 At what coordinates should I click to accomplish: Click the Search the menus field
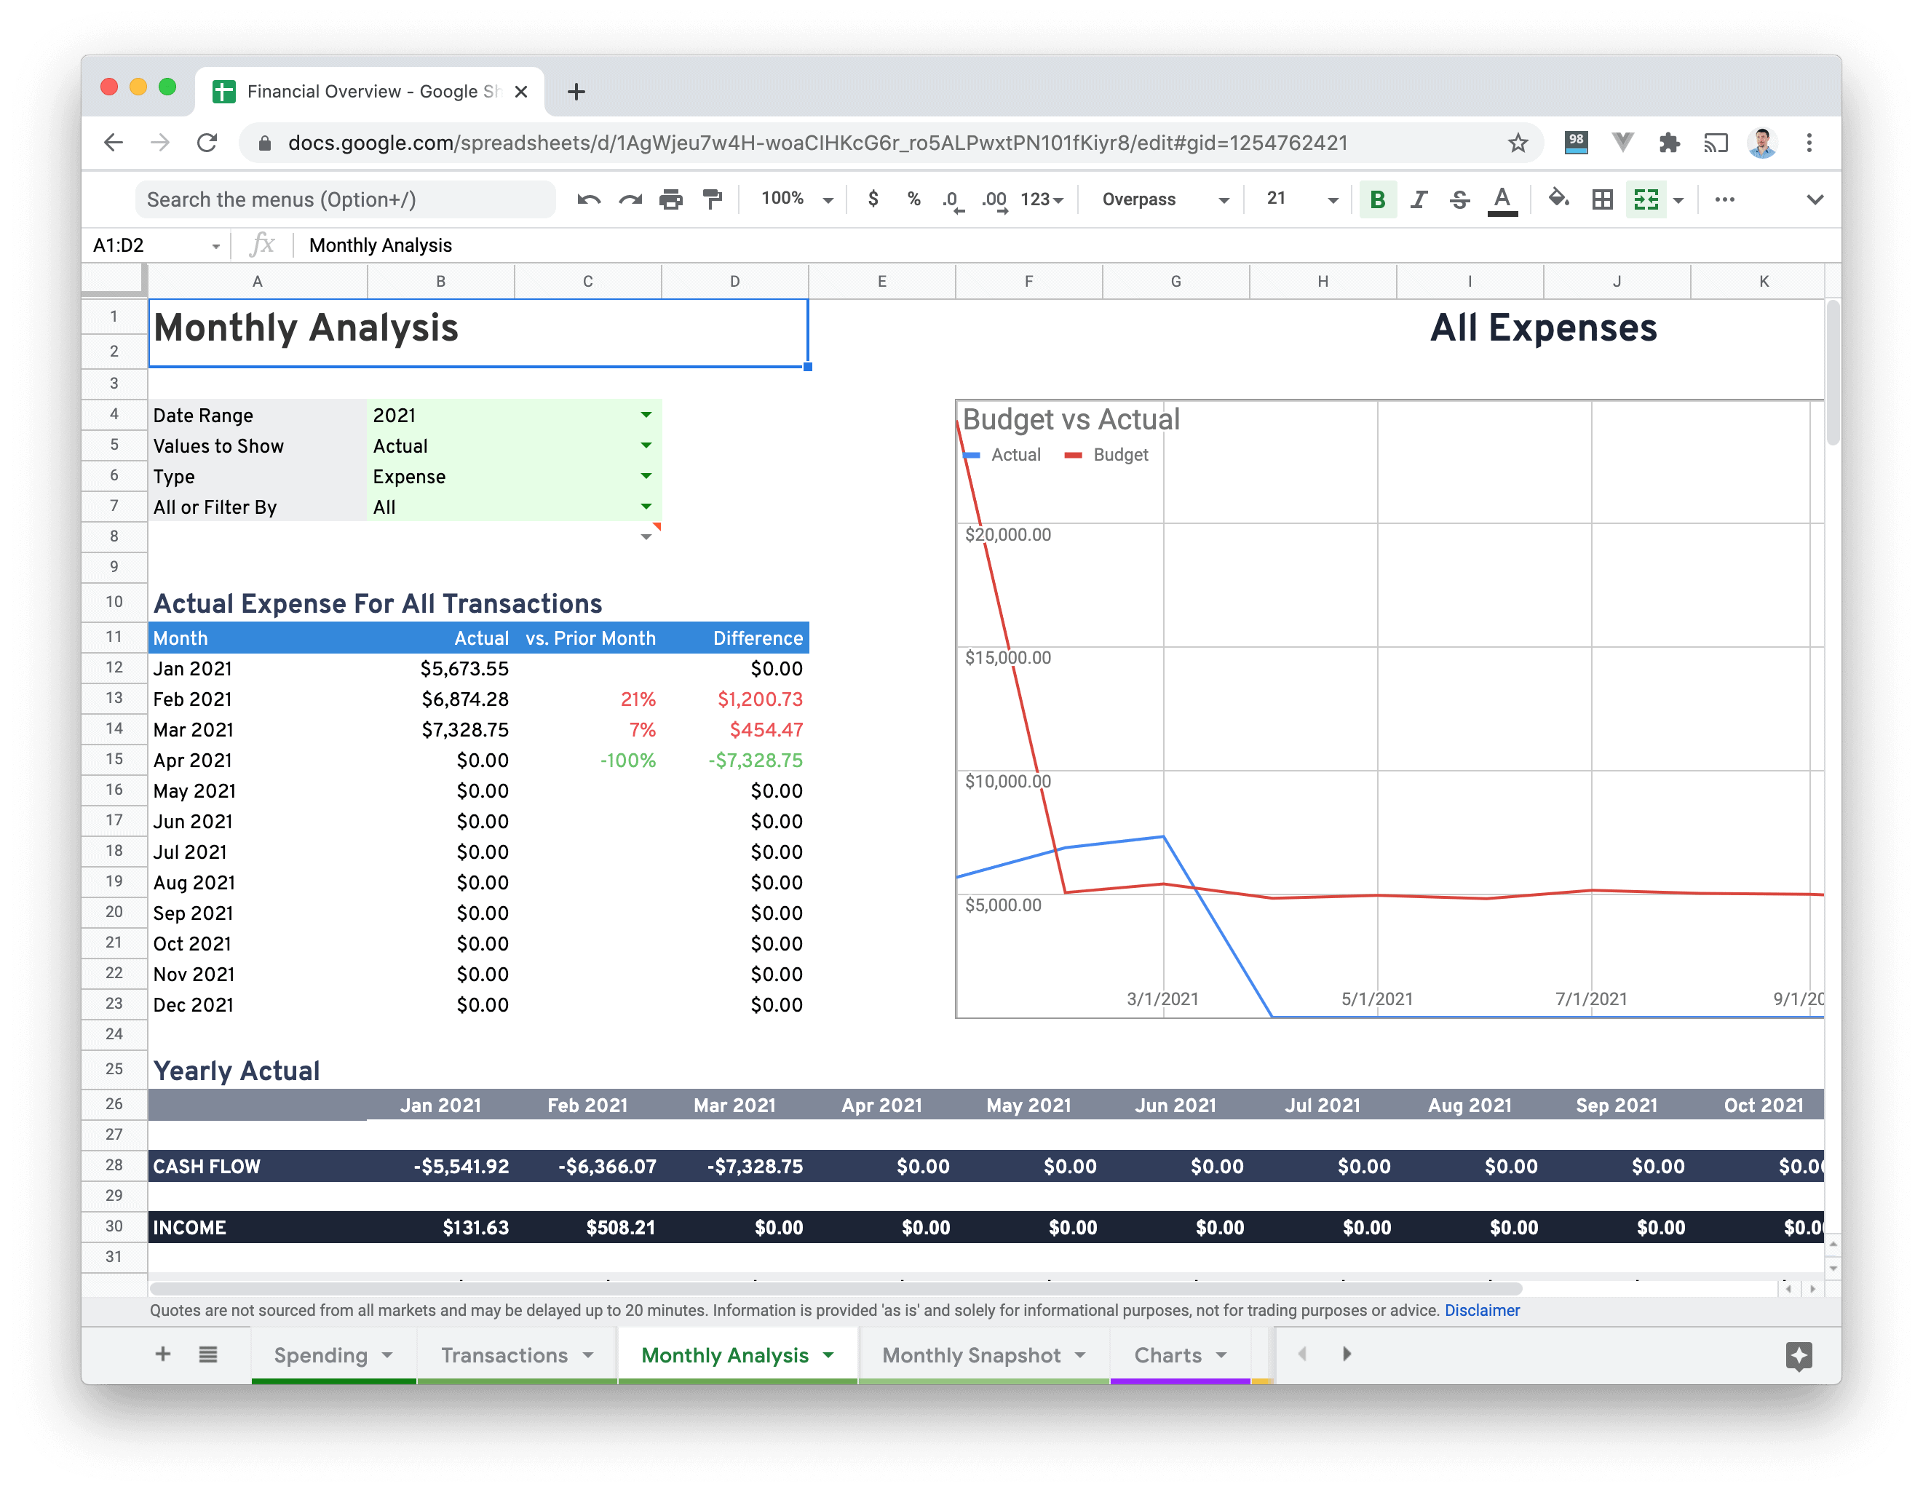(346, 200)
